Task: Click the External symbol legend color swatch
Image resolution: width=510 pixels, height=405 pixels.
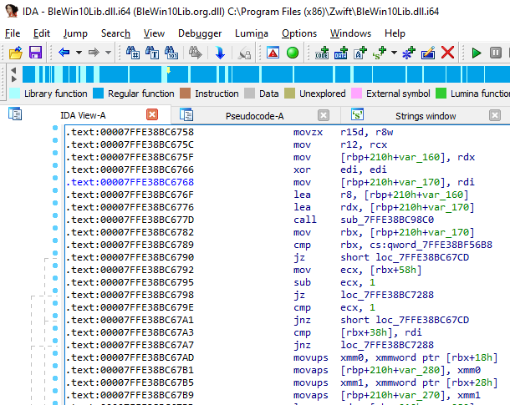Action: pyautogui.click(x=356, y=94)
